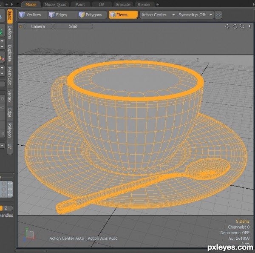Open the Render tab
The image size is (255, 253).
pyautogui.click(x=144, y=4)
